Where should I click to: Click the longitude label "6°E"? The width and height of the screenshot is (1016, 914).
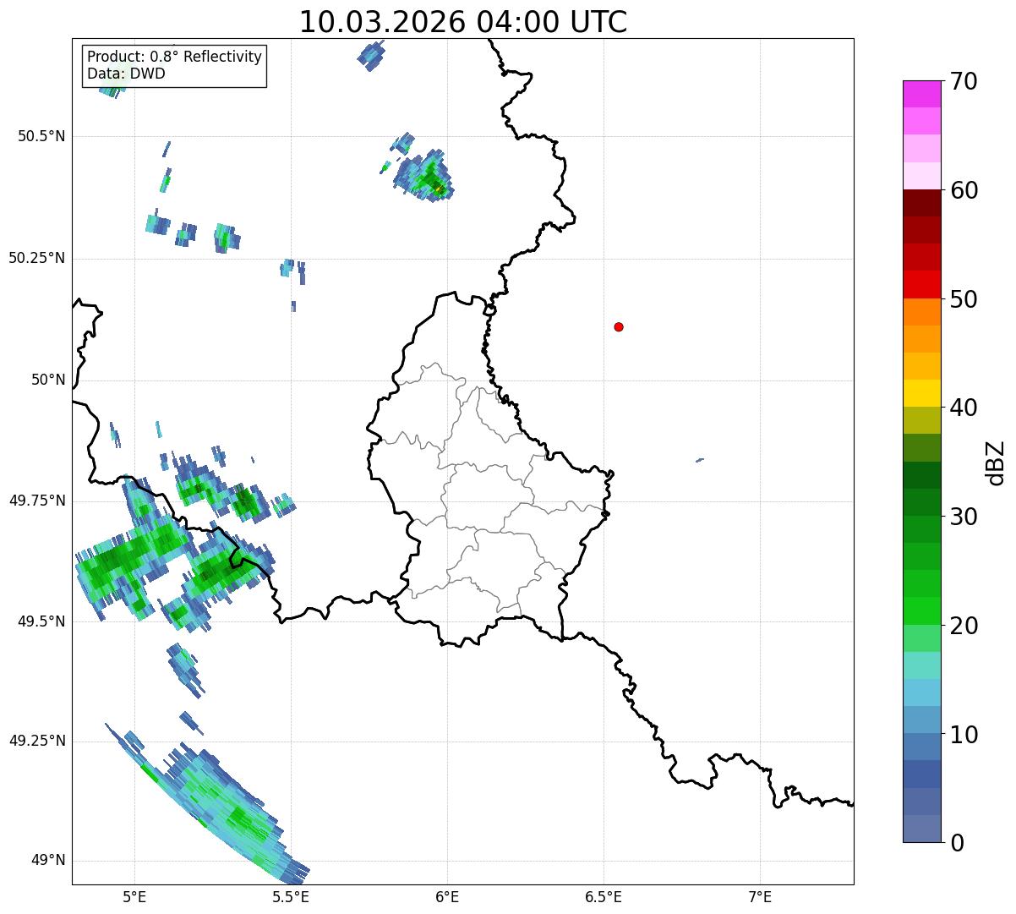(x=447, y=897)
